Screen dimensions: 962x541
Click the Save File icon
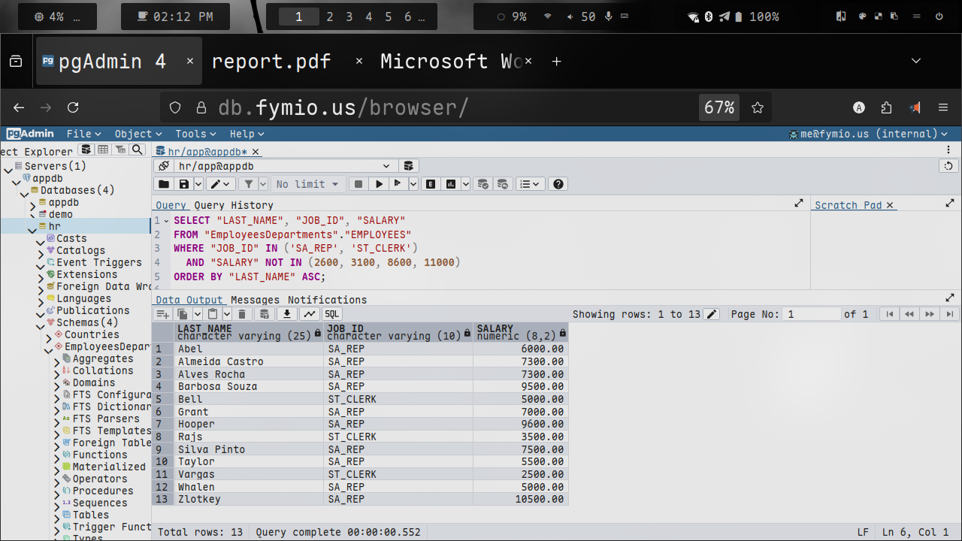(x=183, y=184)
